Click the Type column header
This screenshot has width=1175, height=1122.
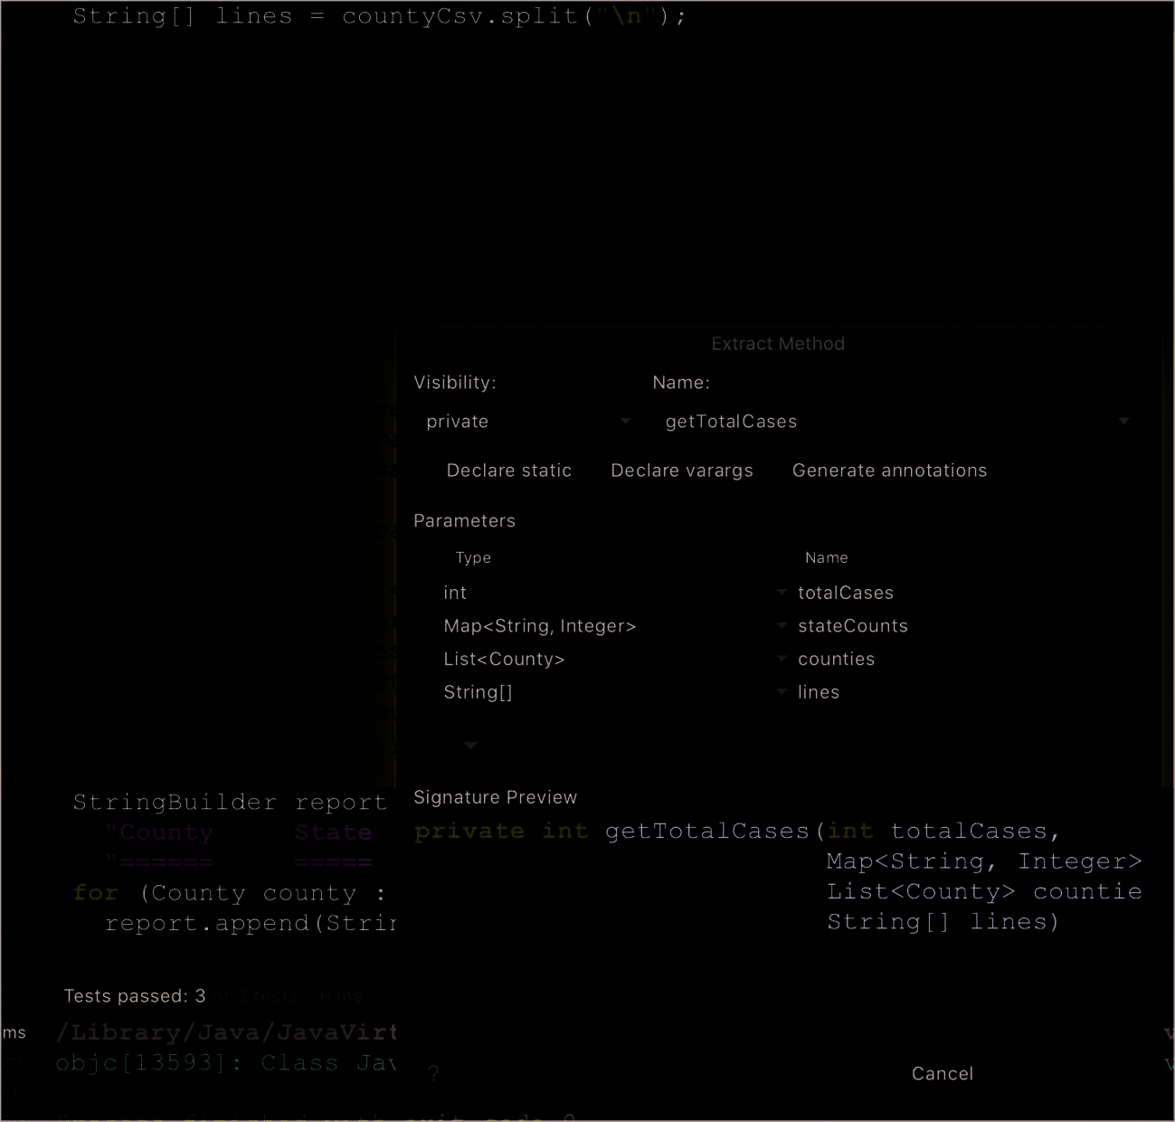click(473, 557)
